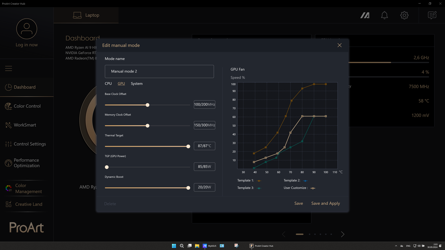Switch to the GPU tab

121,84
